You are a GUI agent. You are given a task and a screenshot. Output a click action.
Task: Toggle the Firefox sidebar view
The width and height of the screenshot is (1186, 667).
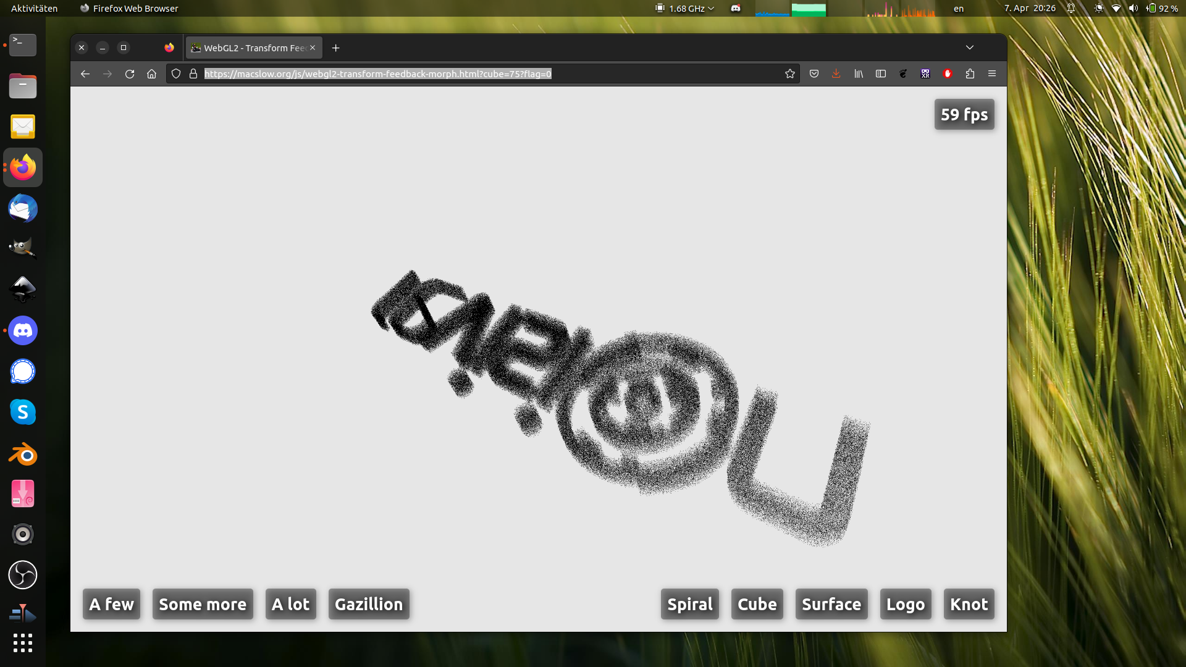[881, 74]
